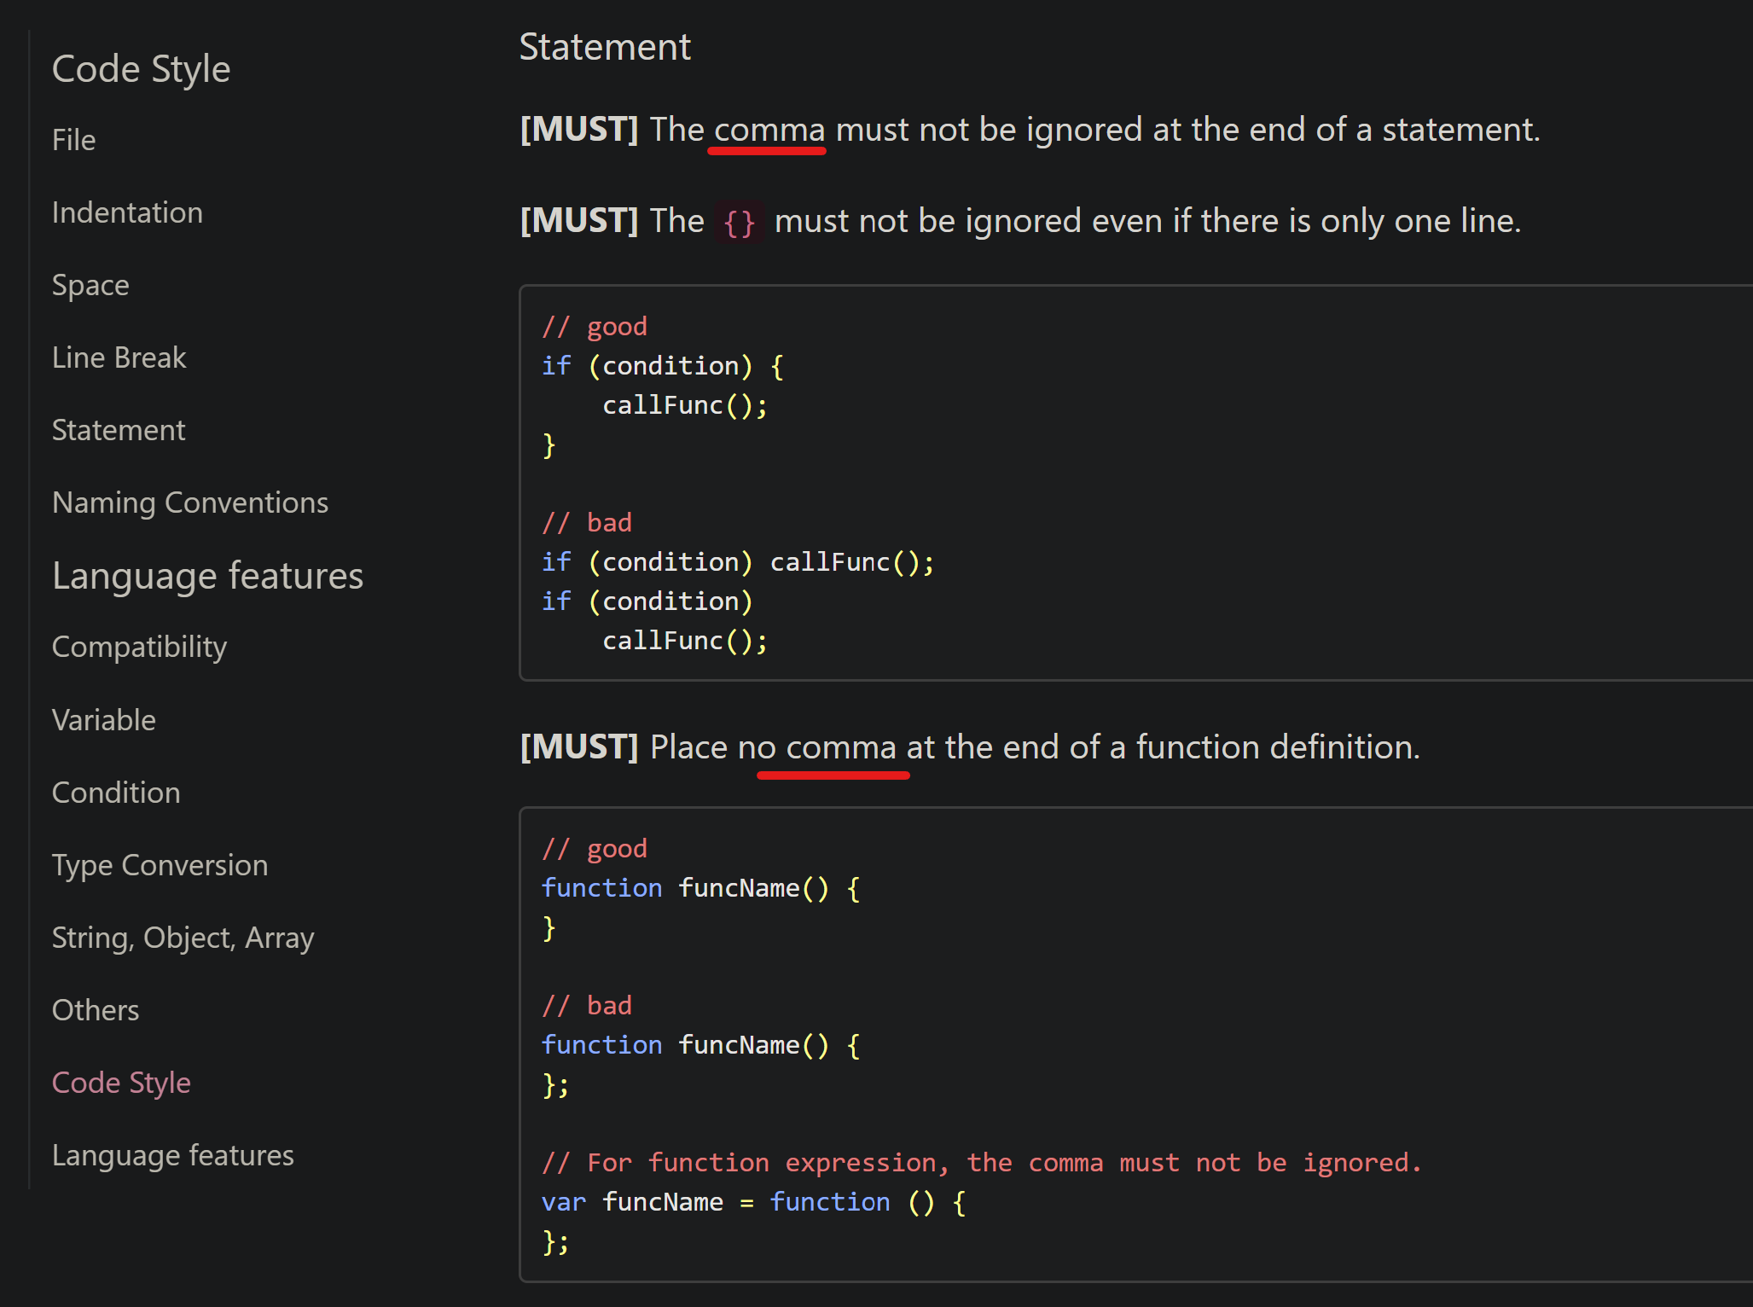Select Others in sidebar list
Image resolution: width=1753 pixels, height=1307 pixels.
point(96,1010)
